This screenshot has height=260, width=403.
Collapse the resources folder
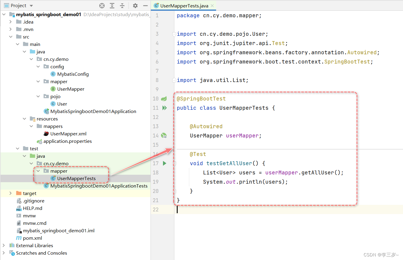point(24,119)
